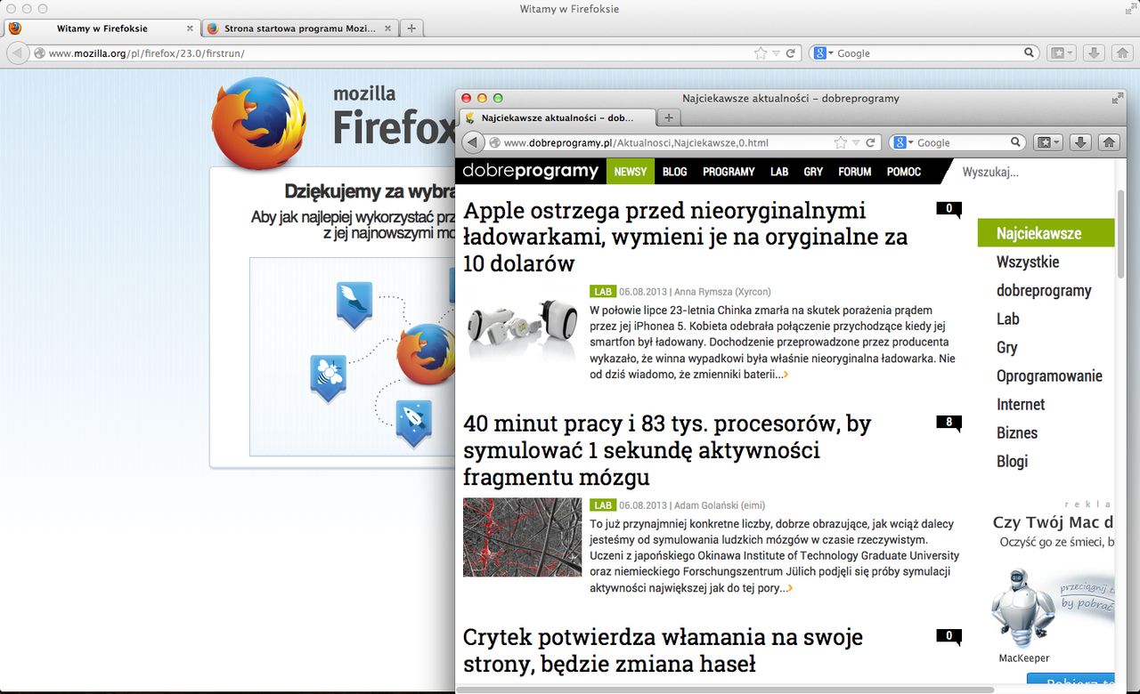Open comment bubble showing 8 comments
The width and height of the screenshot is (1140, 694).
click(949, 423)
